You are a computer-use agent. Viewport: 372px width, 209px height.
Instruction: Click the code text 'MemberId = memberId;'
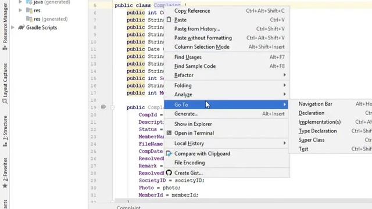click(169, 195)
